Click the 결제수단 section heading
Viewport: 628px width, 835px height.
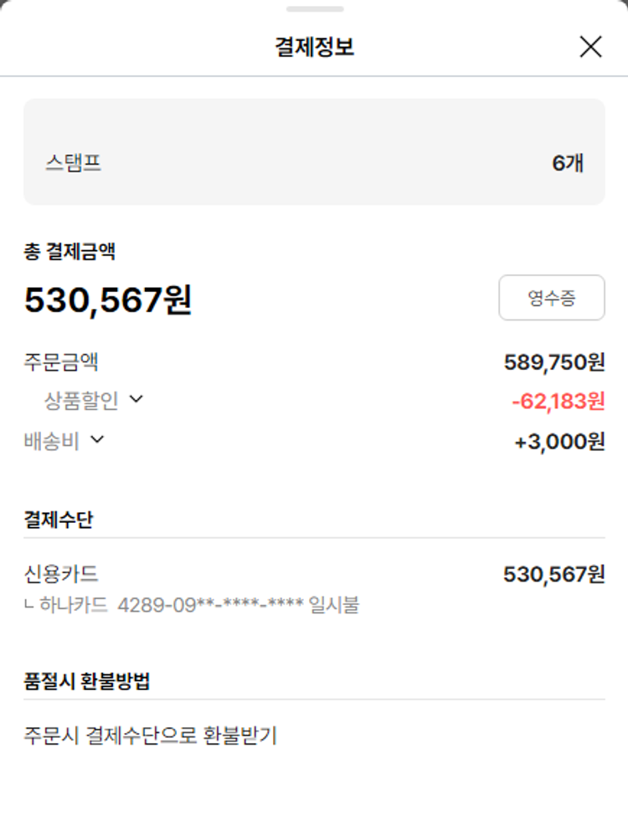tap(59, 520)
